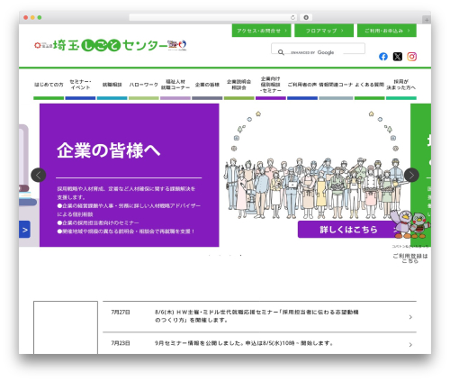Open the Instagram icon link
The image size is (450, 381).
pos(411,57)
